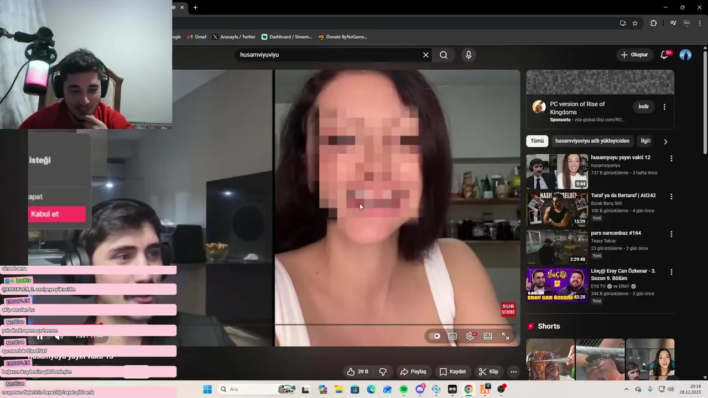708x398 pixels.
Task: Toggle video subtitles button
Action: pos(452,336)
